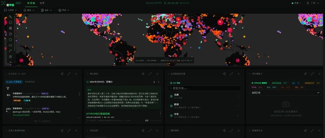Share the 每日简报 panel

(143, 74)
